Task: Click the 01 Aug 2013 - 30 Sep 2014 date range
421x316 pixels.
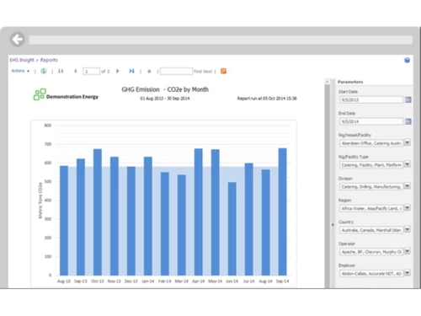Action: click(165, 99)
